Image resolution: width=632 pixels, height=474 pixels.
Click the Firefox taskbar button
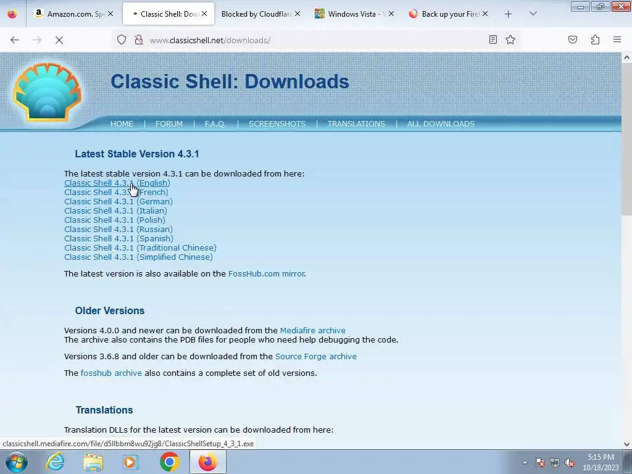(207, 462)
